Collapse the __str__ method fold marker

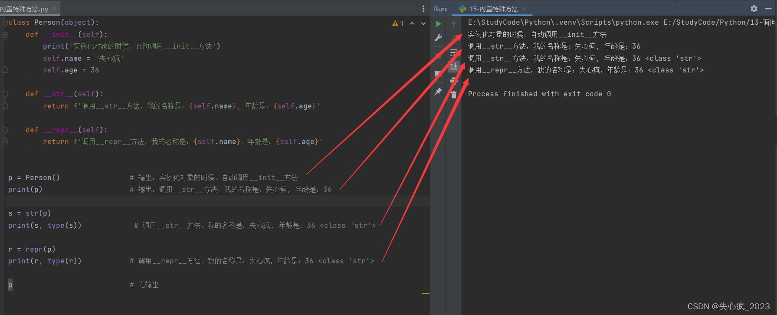point(5,94)
